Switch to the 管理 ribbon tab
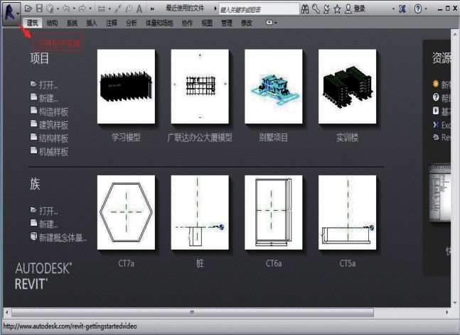The image size is (460, 335). click(x=227, y=23)
